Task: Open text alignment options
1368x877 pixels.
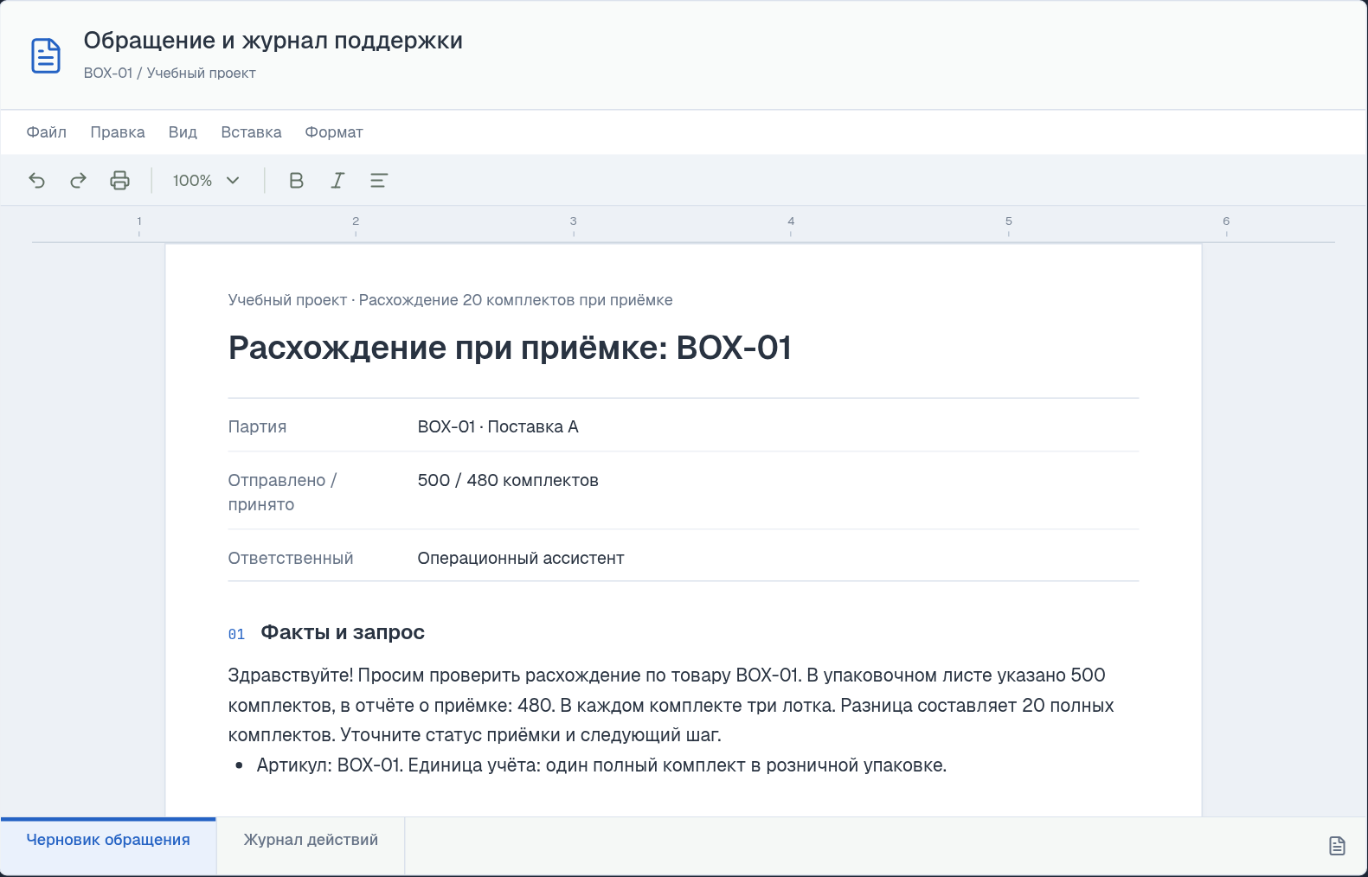Action: [x=379, y=180]
